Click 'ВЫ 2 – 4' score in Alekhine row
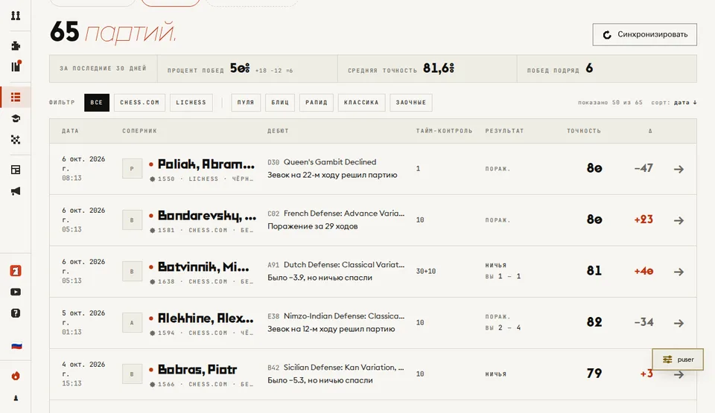This screenshot has height=413, width=715. point(503,327)
